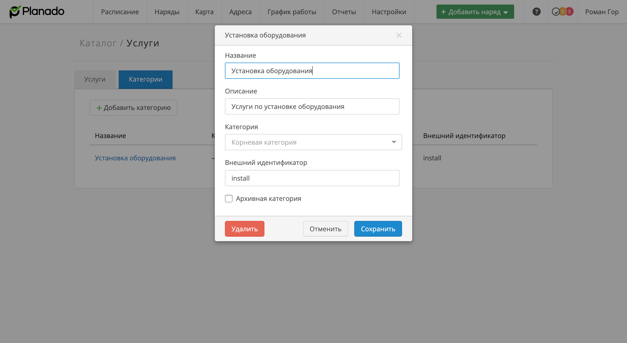Screen dimensions: 627x343
Task: Open the help question mark icon
Action: (536, 12)
